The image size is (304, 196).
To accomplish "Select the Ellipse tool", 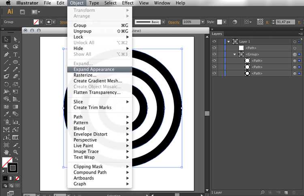I will coord(15,62).
